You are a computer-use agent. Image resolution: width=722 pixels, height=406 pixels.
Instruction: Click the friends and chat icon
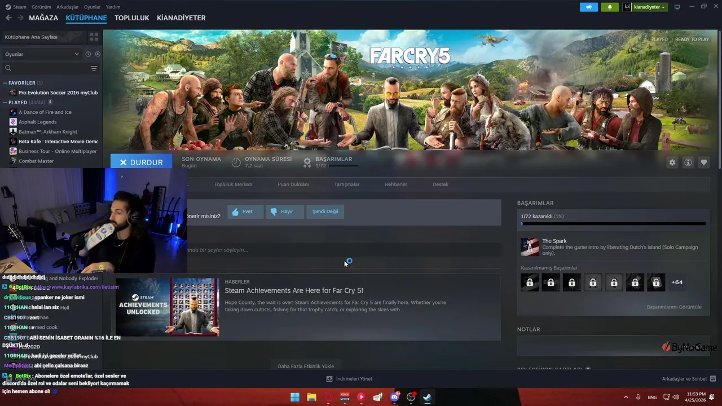[x=713, y=379]
